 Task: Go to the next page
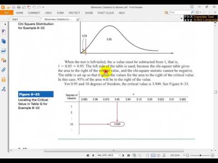pyautogui.click(x=123, y=155)
